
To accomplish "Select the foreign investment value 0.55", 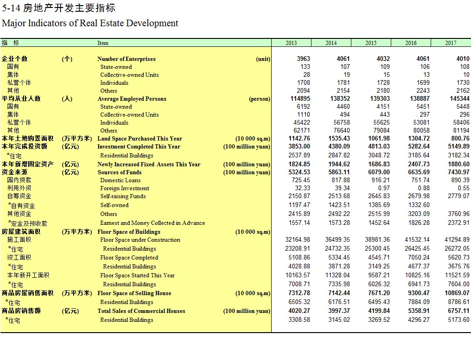I will (x=464, y=188).
